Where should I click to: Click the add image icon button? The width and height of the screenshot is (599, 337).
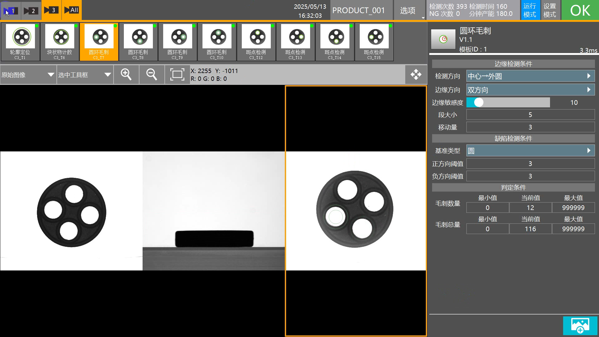(x=580, y=325)
